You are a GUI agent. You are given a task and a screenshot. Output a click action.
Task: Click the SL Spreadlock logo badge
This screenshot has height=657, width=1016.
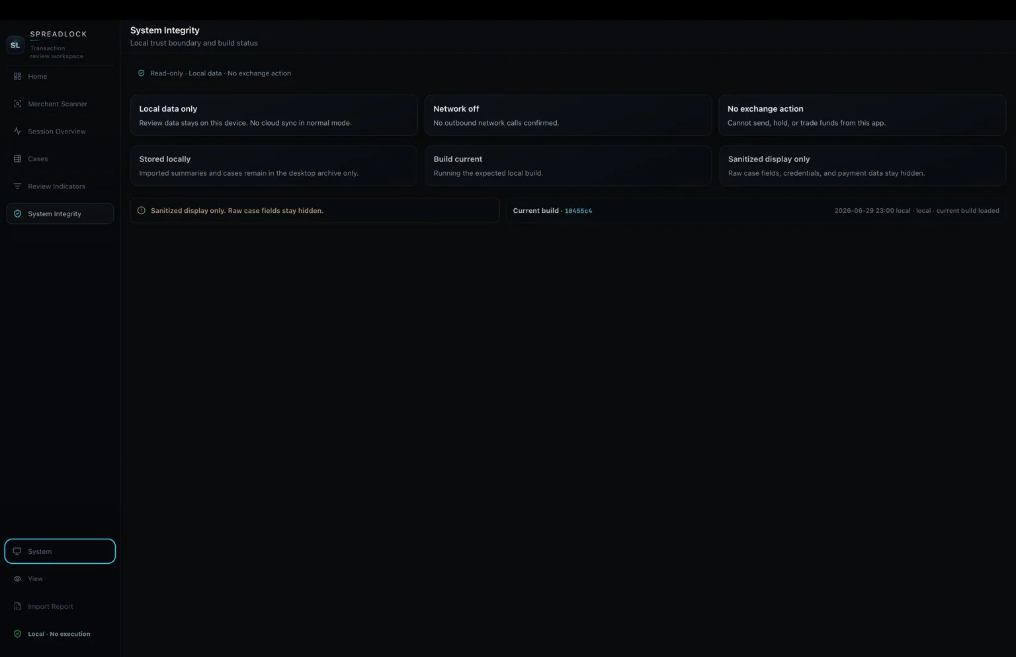[15, 45]
